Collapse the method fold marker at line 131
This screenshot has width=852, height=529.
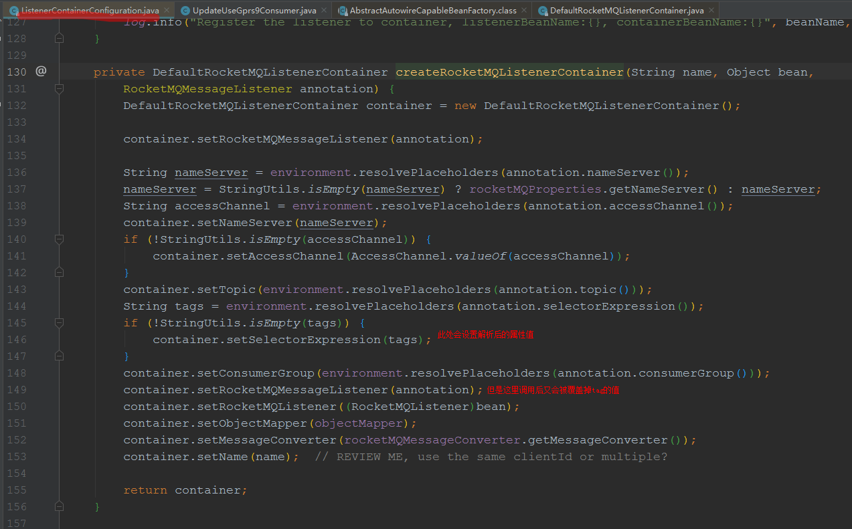(x=59, y=88)
